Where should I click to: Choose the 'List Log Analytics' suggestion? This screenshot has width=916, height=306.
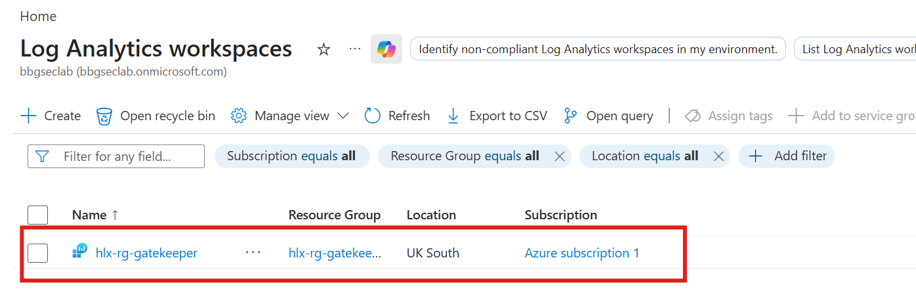855,49
